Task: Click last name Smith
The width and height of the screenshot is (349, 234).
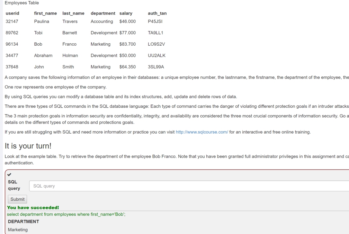Action: [x=68, y=67]
